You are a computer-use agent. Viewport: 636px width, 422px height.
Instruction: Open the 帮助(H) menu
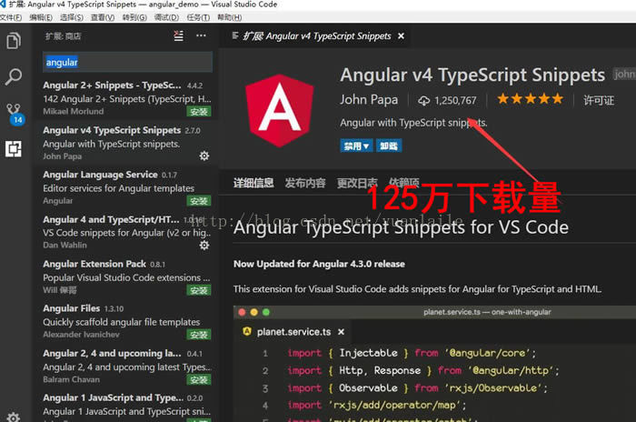230,17
